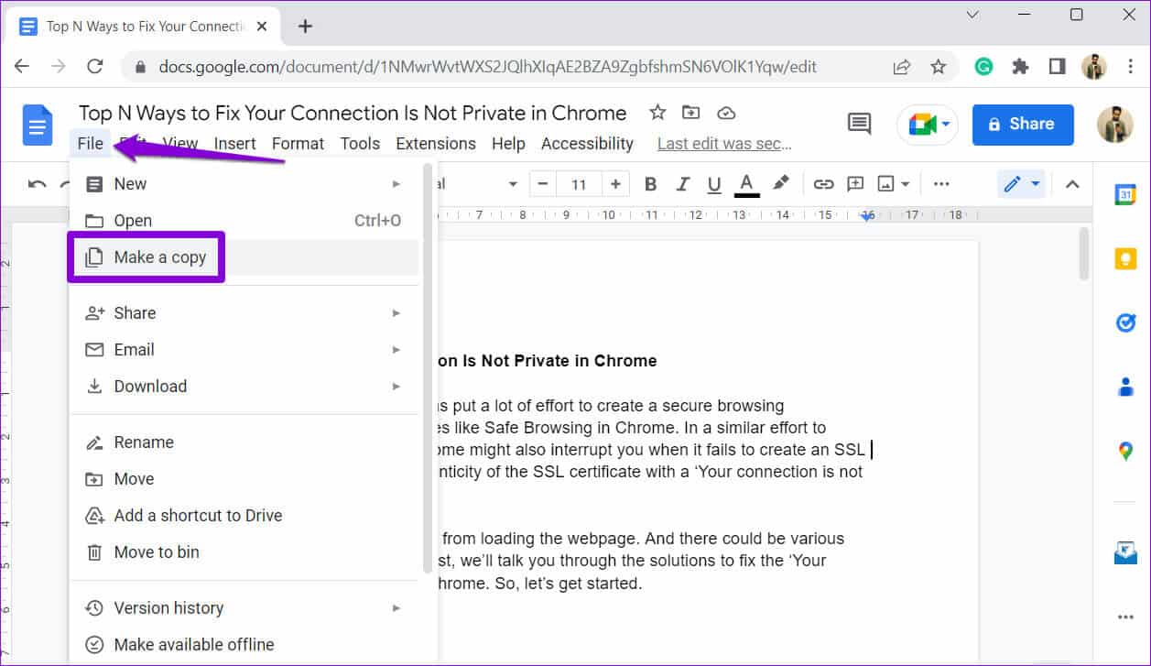Toggle bold formatting
Viewport: 1151px width, 666px height.
(651, 184)
